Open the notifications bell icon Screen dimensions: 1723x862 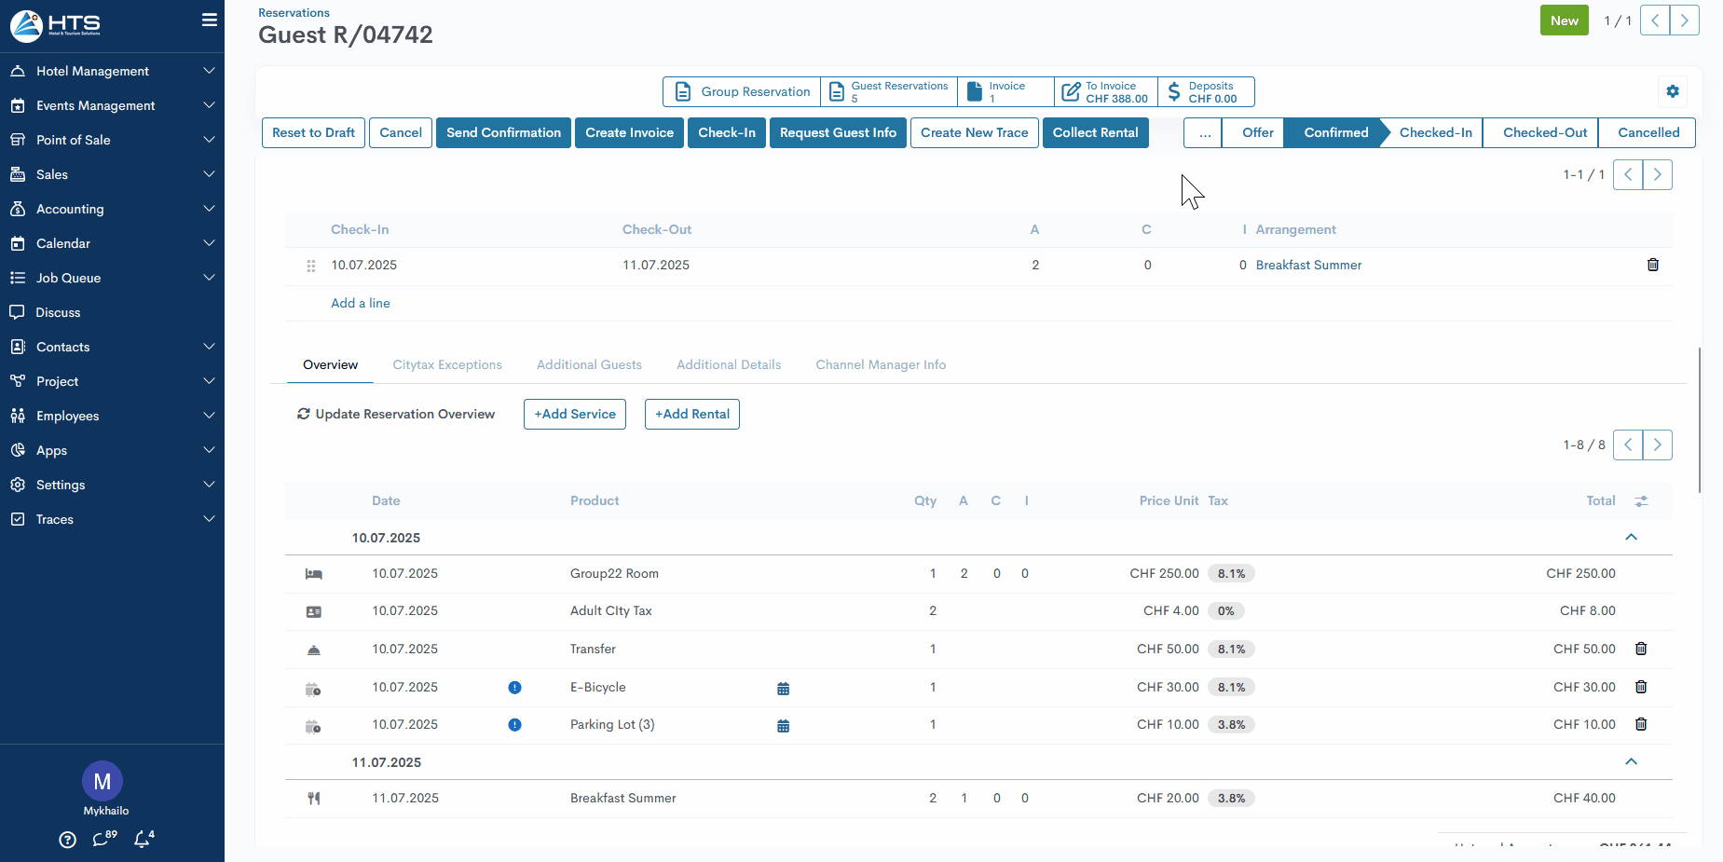point(143,839)
